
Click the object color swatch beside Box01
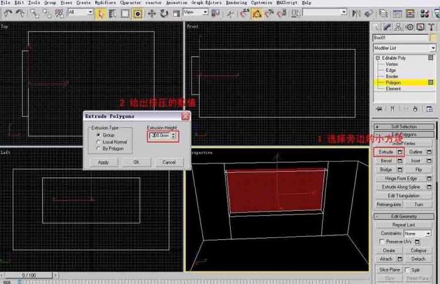[433, 38]
